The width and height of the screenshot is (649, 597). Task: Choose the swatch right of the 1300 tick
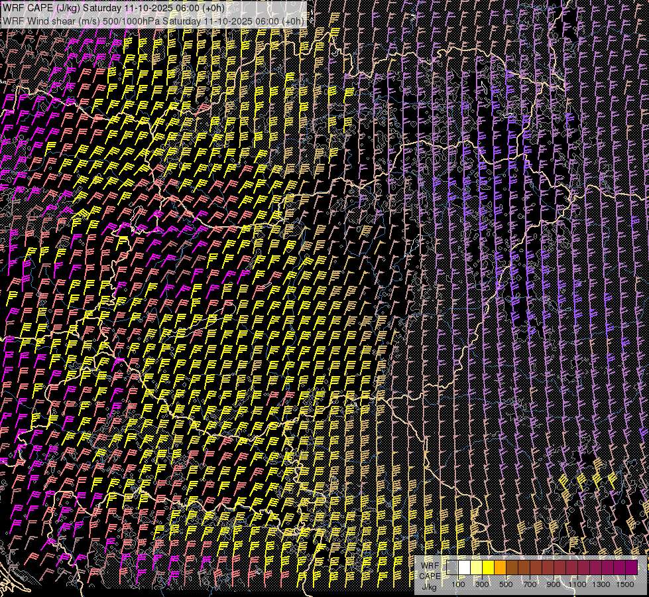point(607,568)
